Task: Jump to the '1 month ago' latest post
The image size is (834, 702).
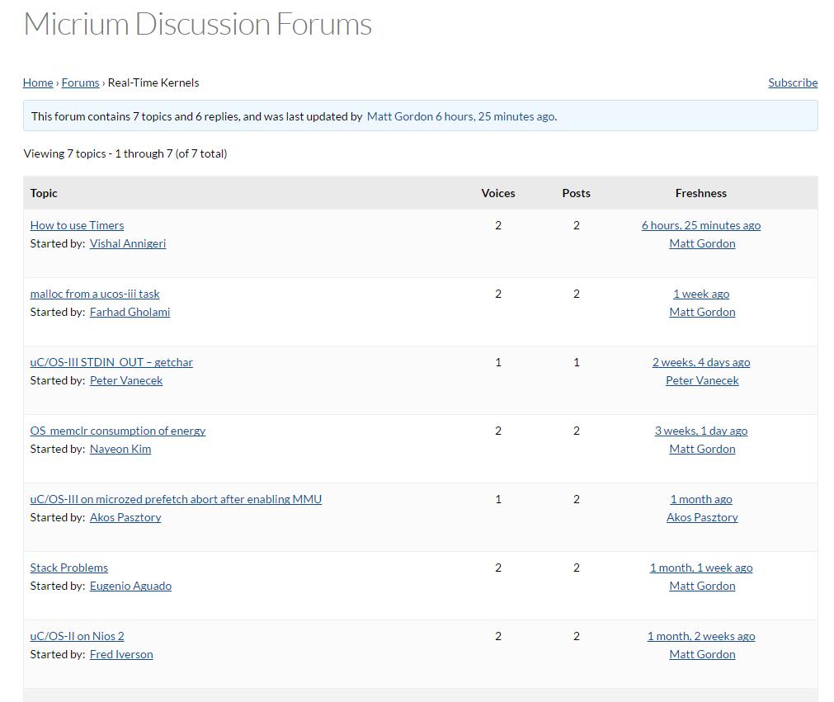Action: pos(701,499)
